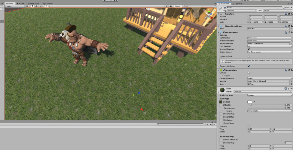Click the Scale X input field
Viewport: 293px width, 150px height.
(256, 22)
